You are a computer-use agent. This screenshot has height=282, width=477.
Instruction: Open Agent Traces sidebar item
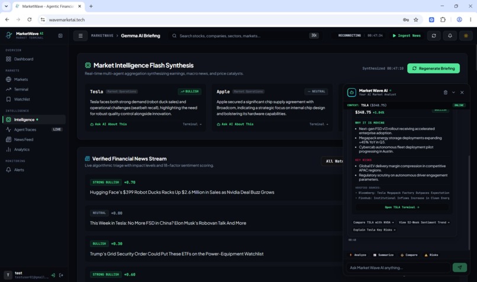coord(34,129)
